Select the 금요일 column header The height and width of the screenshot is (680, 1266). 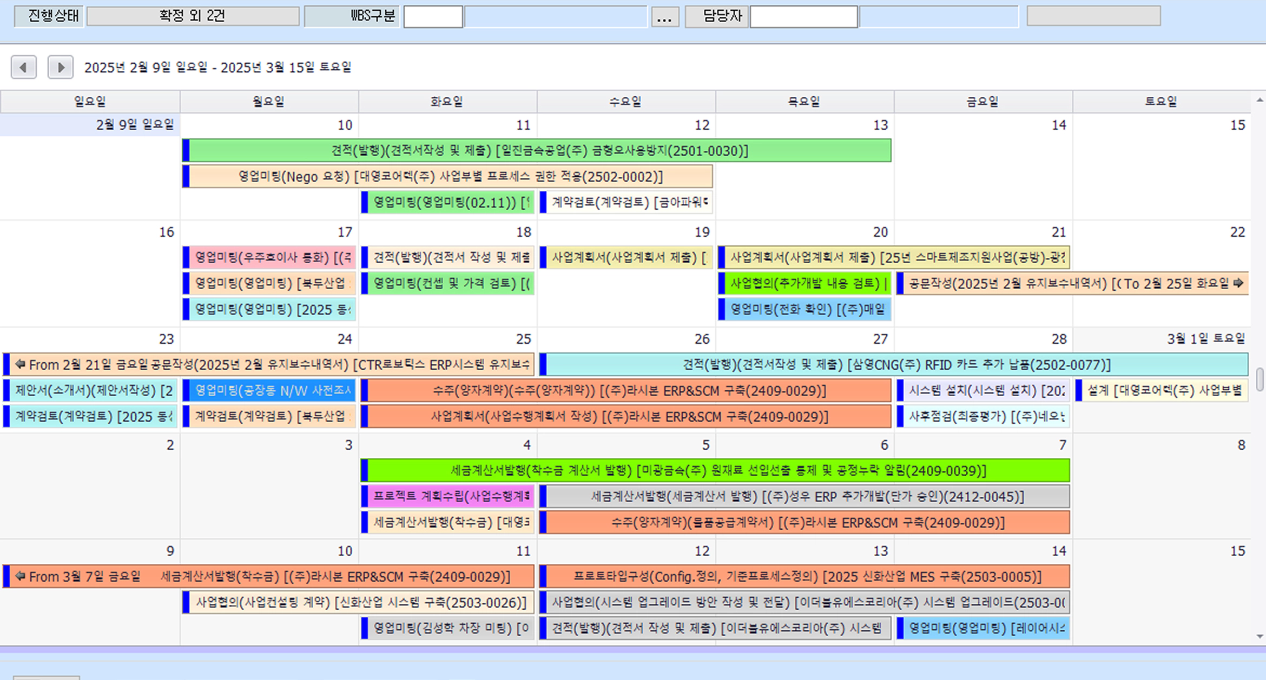pos(983,102)
